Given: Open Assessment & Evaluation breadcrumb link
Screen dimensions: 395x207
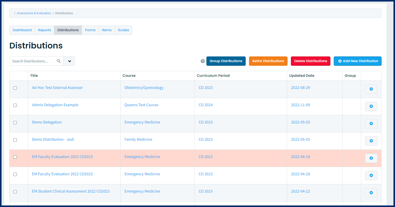Looking at the screenshot, I should coord(34,13).
